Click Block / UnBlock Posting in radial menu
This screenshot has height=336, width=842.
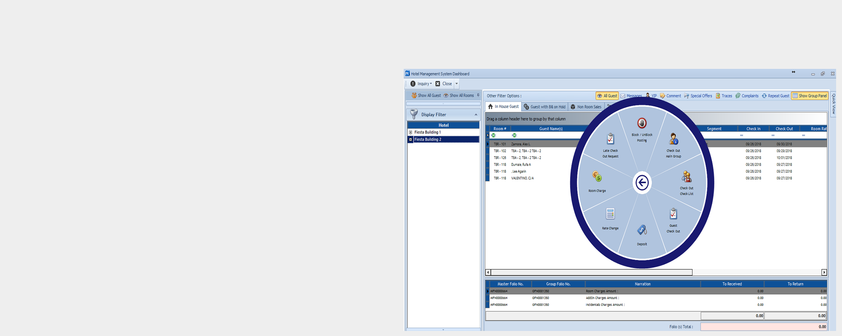tap(642, 123)
